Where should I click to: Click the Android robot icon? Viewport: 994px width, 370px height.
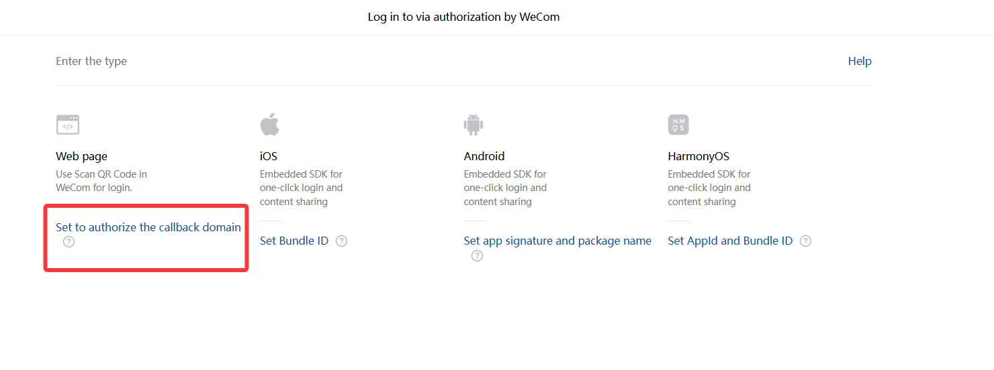pos(473,125)
